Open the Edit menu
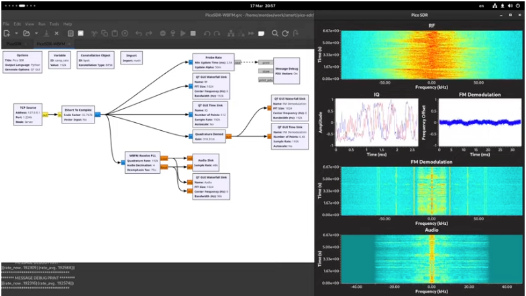This screenshot has height=296, width=526. pyautogui.click(x=17, y=24)
